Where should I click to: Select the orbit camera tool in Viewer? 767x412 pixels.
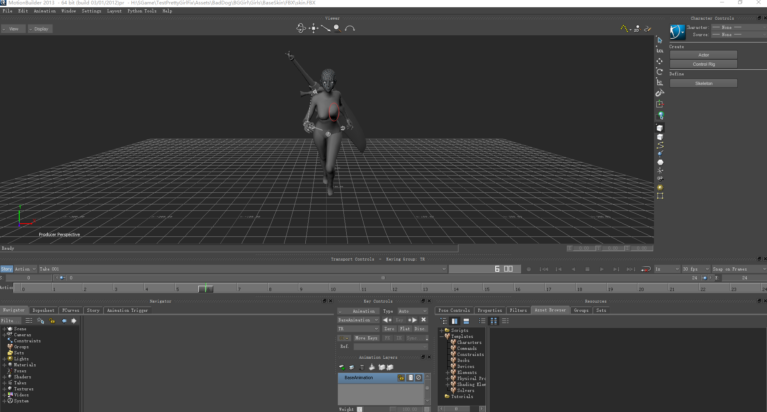301,28
